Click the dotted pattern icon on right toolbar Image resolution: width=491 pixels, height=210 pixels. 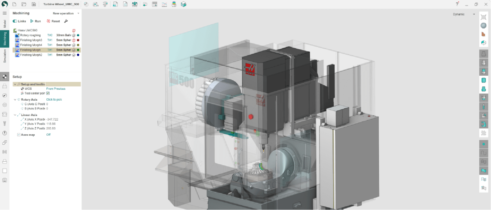484,133
